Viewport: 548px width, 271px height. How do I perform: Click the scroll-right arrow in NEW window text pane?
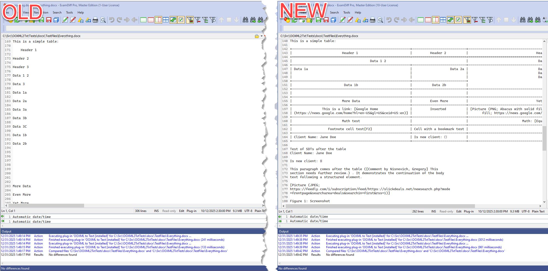[x=540, y=206]
